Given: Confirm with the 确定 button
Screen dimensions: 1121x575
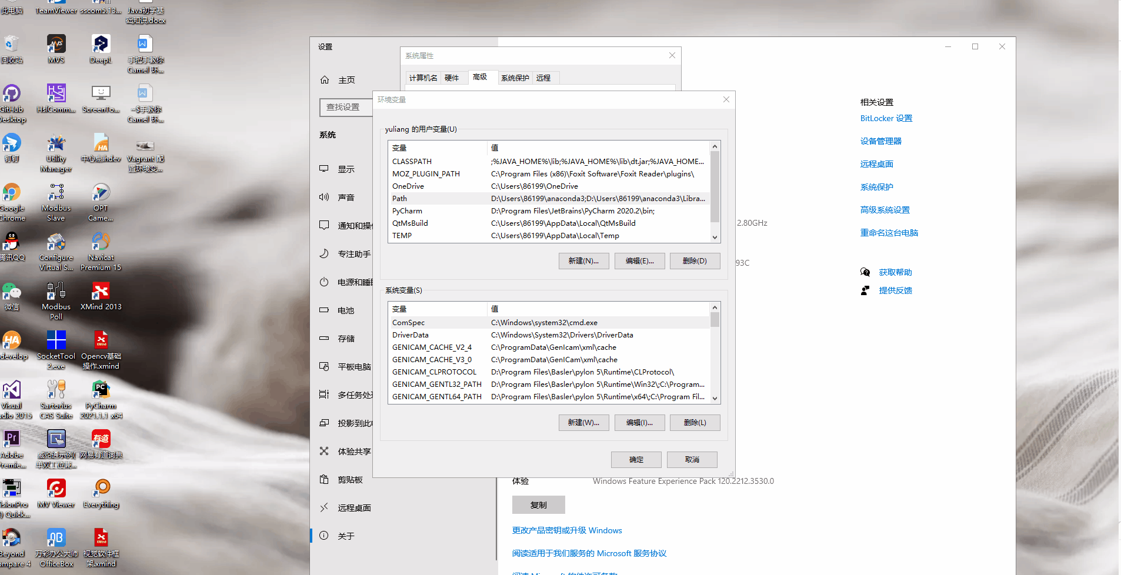Looking at the screenshot, I should pos(636,460).
